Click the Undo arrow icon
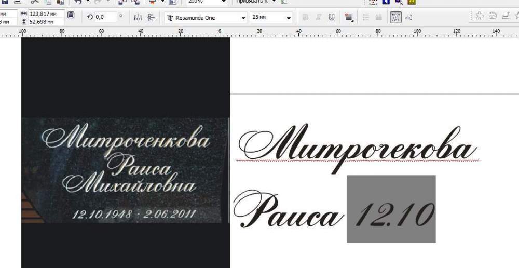The width and height of the screenshot is (519, 268). click(x=78, y=2)
